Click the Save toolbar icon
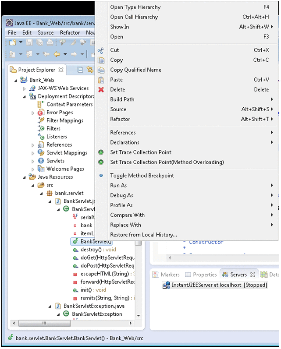The height and width of the screenshot is (349, 281). [x=29, y=42]
